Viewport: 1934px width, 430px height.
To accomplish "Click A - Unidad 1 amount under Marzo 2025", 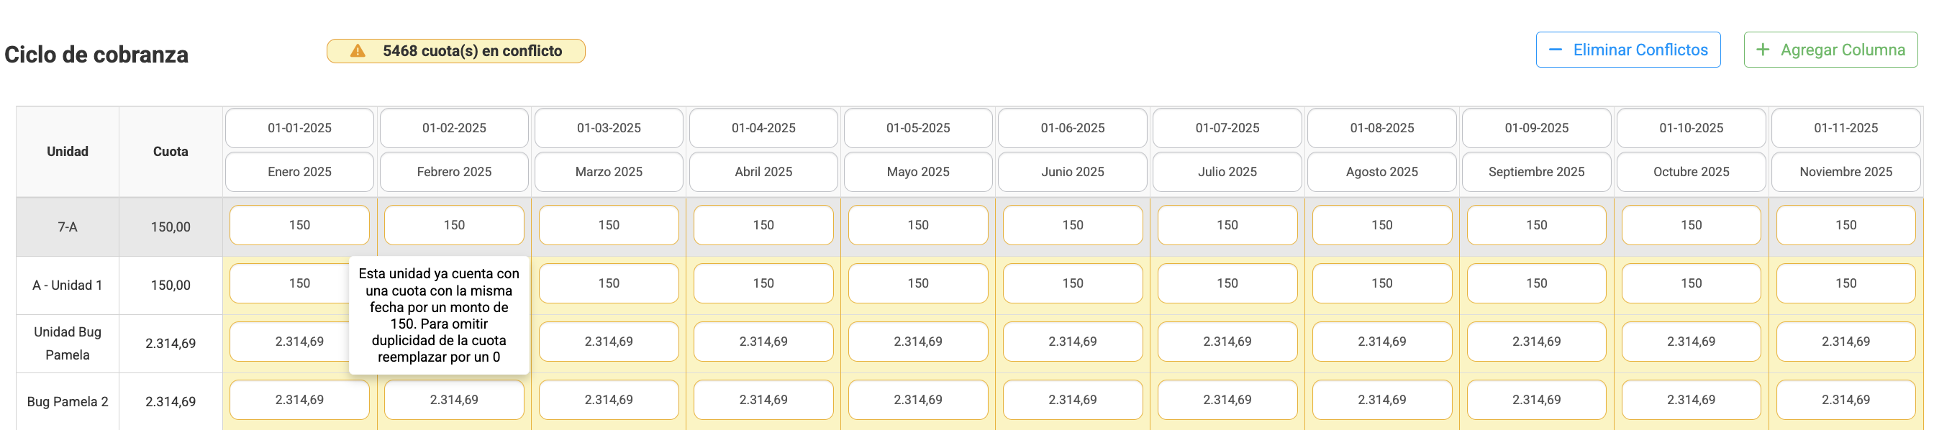I will pyautogui.click(x=609, y=283).
